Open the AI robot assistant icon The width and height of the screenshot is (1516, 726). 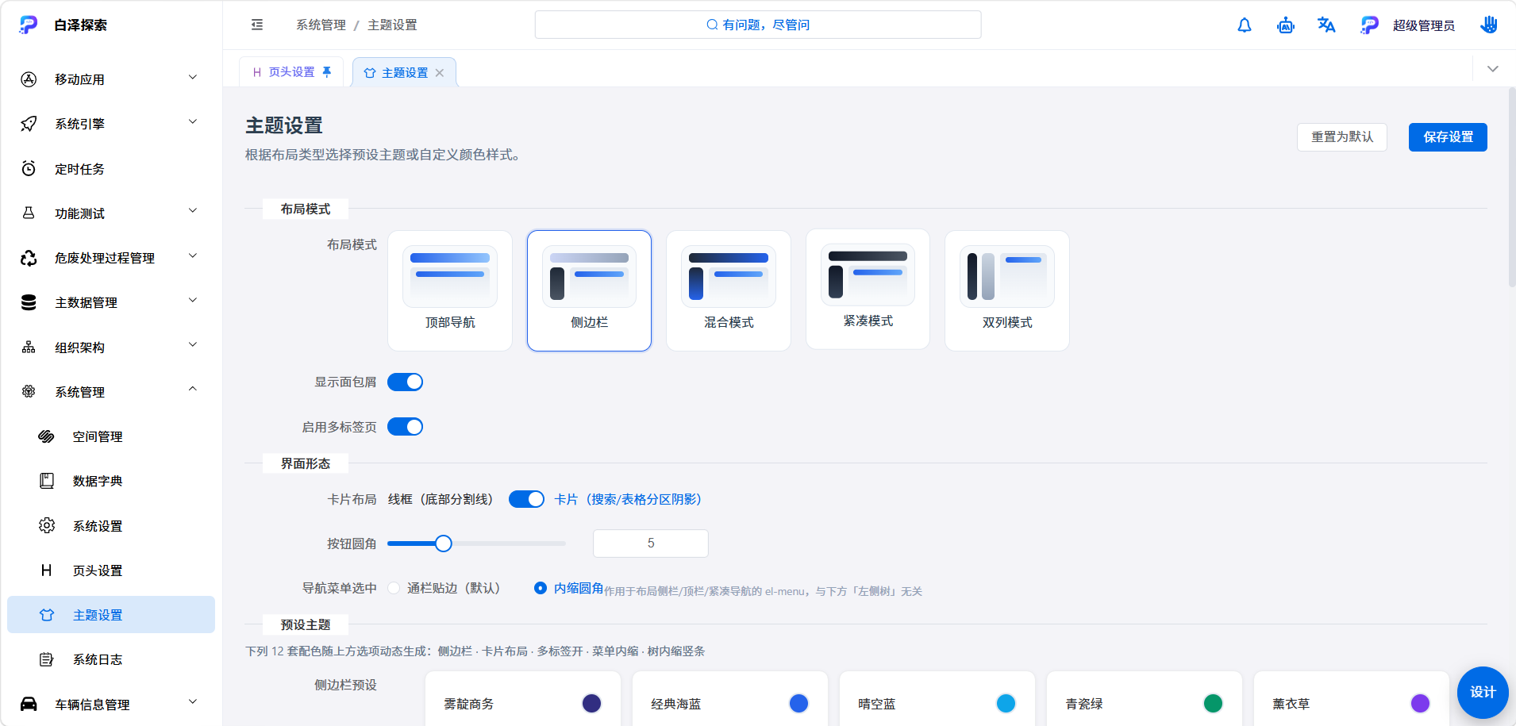pyautogui.click(x=1286, y=25)
